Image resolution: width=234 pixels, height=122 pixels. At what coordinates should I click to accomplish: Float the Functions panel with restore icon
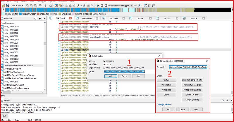[40, 19]
